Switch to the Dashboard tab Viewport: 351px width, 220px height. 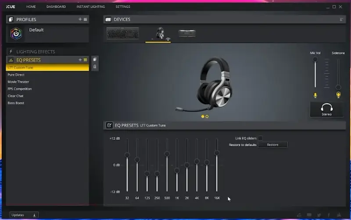tap(56, 7)
